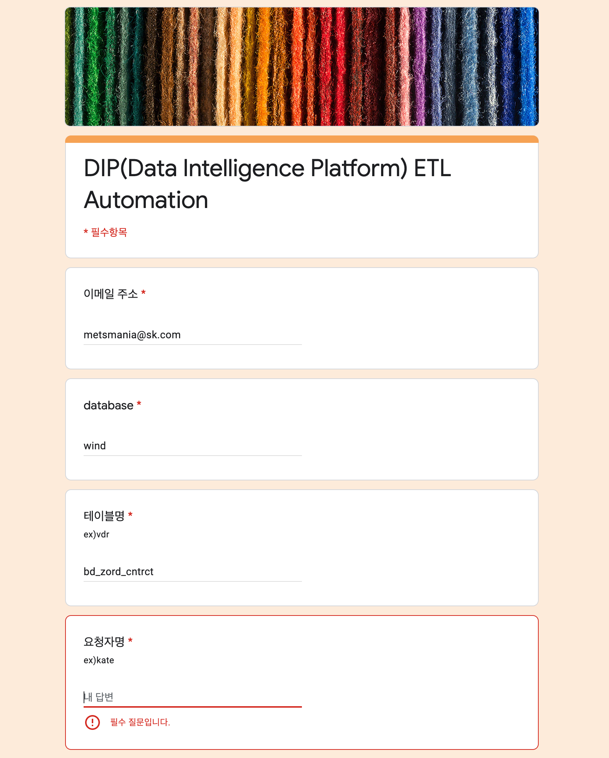Focus the database field containing 'wind'

(192, 446)
